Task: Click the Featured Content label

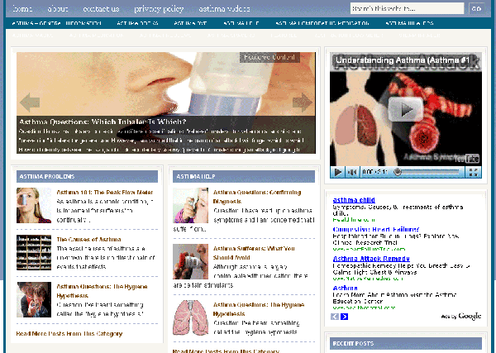Action: point(269,57)
